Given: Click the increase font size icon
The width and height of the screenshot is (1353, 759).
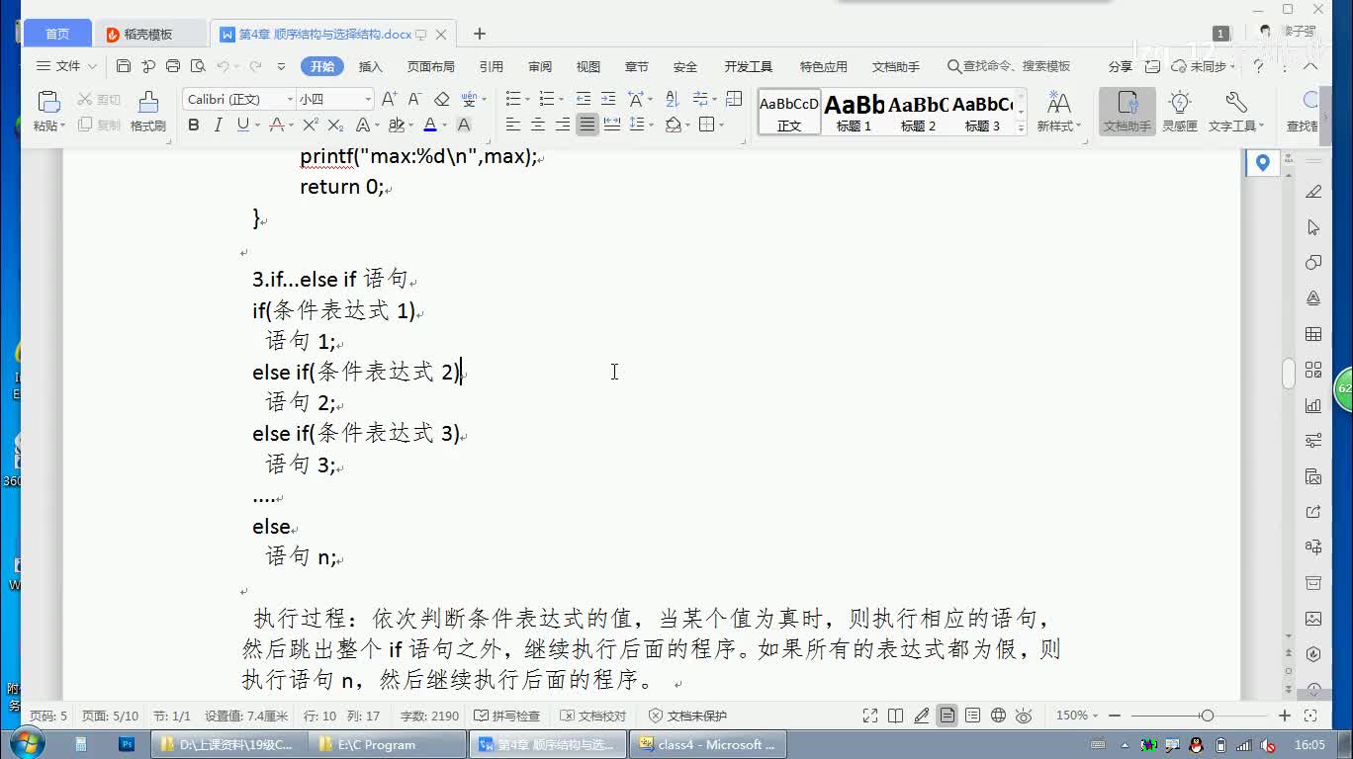Looking at the screenshot, I should [389, 99].
